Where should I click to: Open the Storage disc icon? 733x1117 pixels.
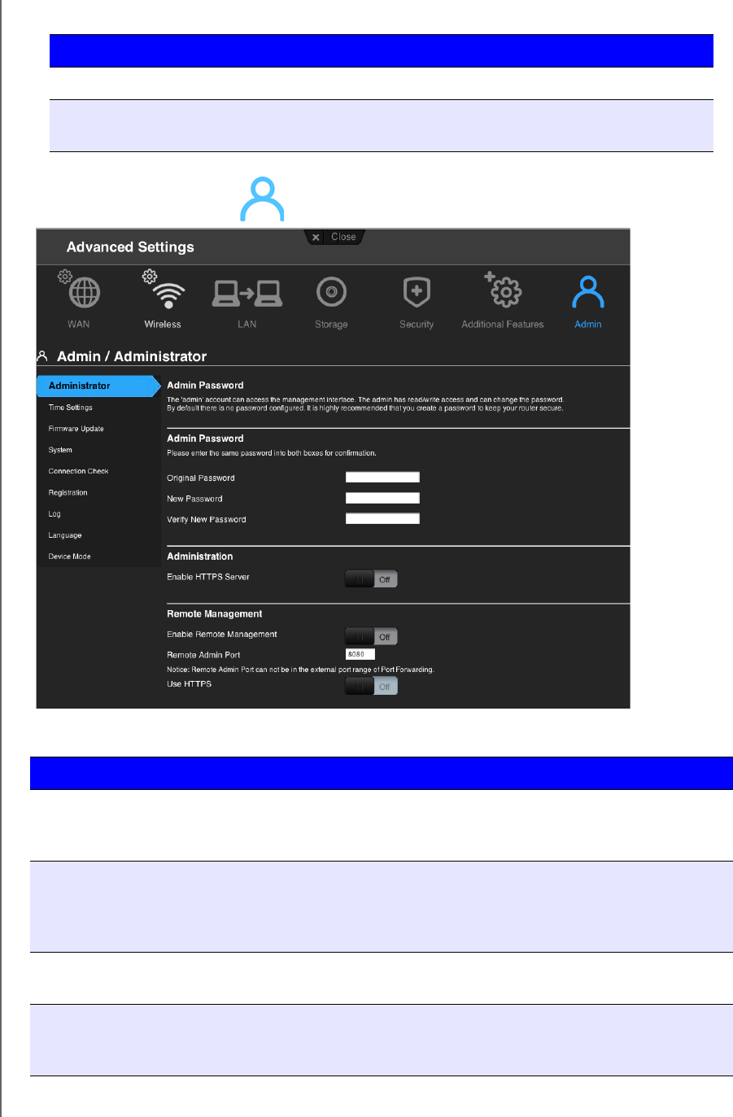[x=332, y=292]
